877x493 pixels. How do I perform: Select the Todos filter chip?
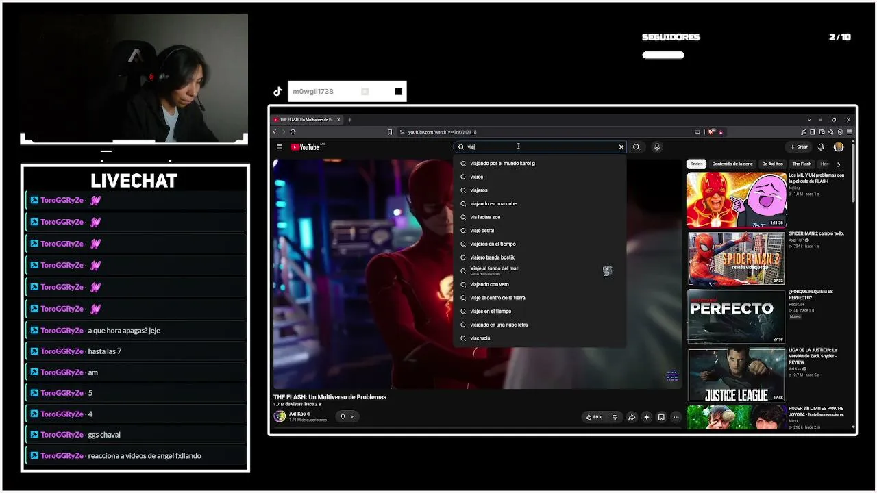(x=697, y=164)
